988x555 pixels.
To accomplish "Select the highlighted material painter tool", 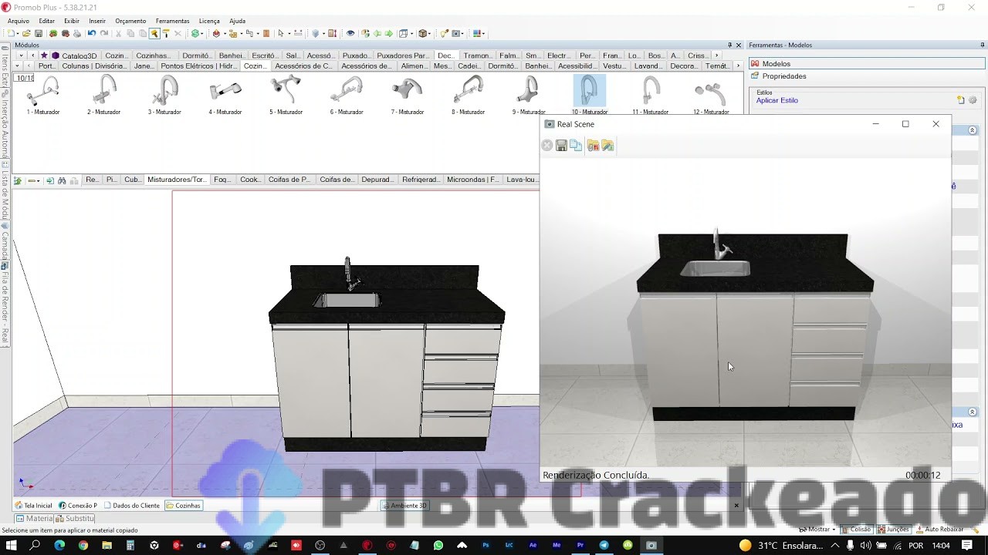I will click(x=154, y=33).
